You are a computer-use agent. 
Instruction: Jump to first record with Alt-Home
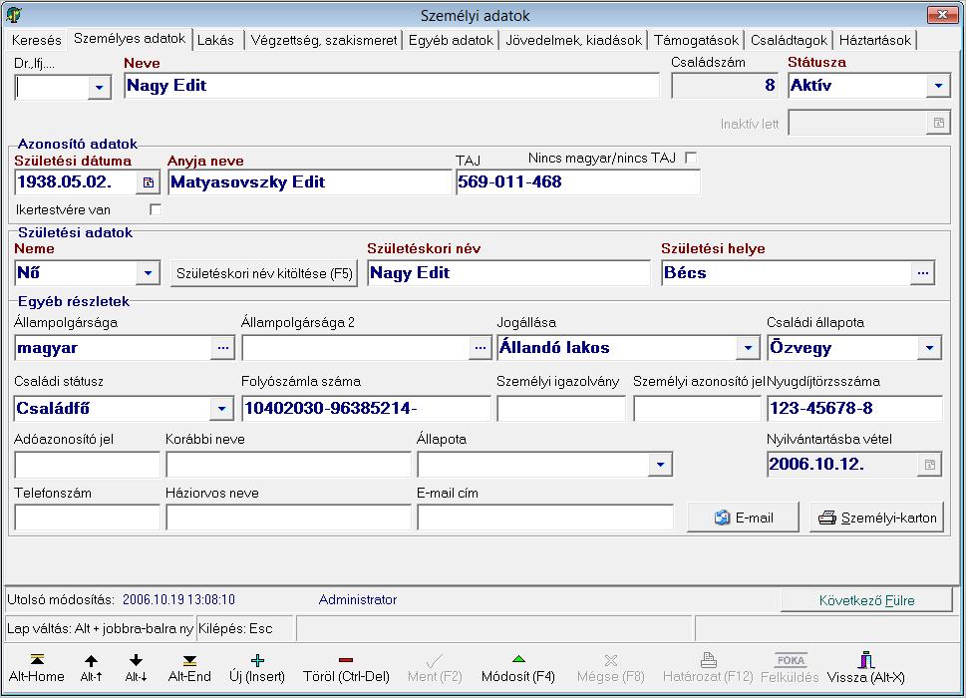click(36, 668)
